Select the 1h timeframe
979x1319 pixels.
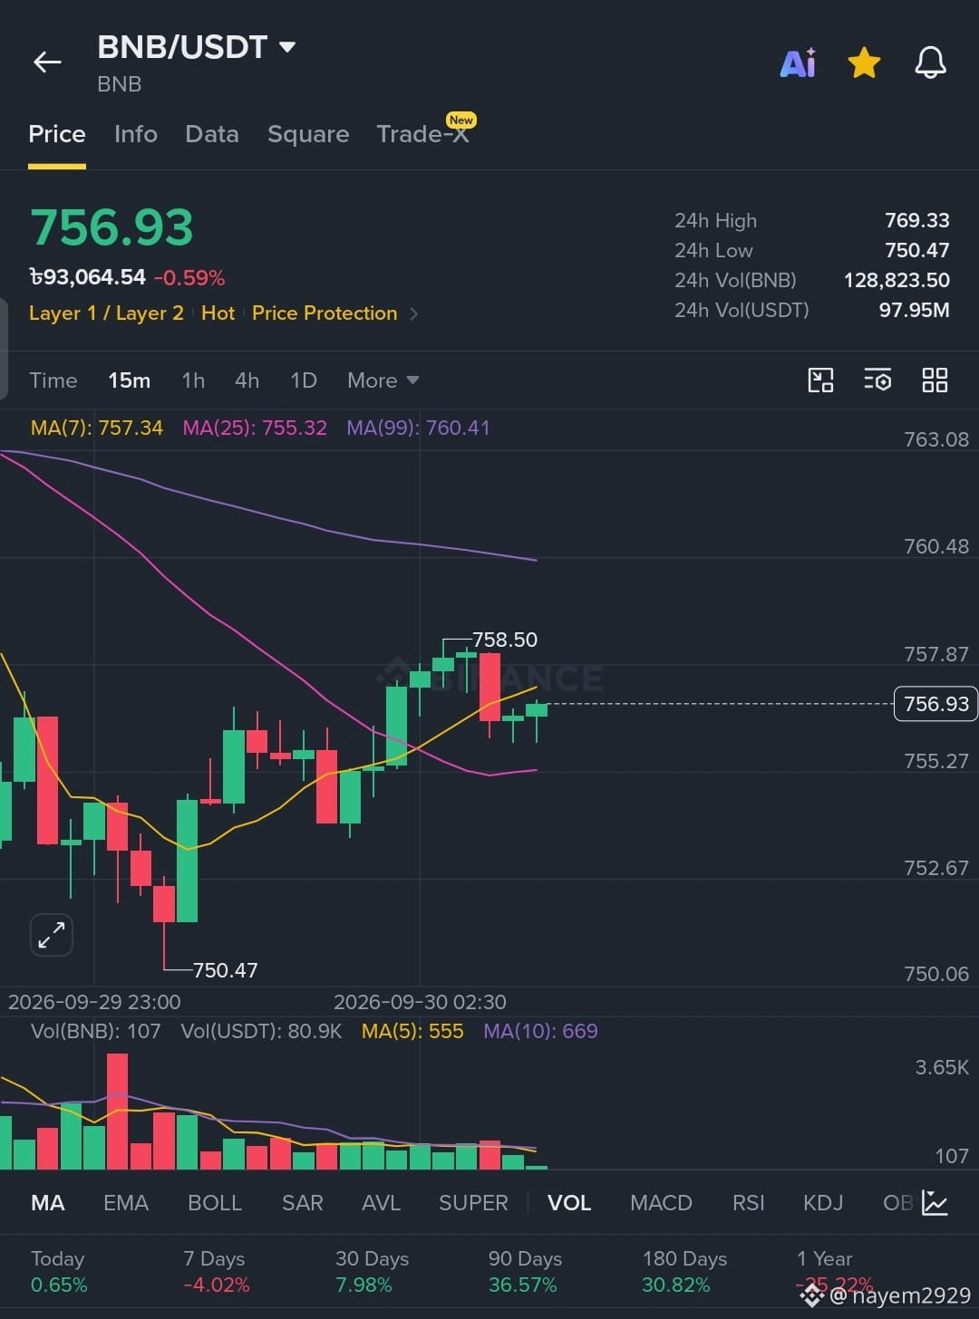tap(193, 380)
